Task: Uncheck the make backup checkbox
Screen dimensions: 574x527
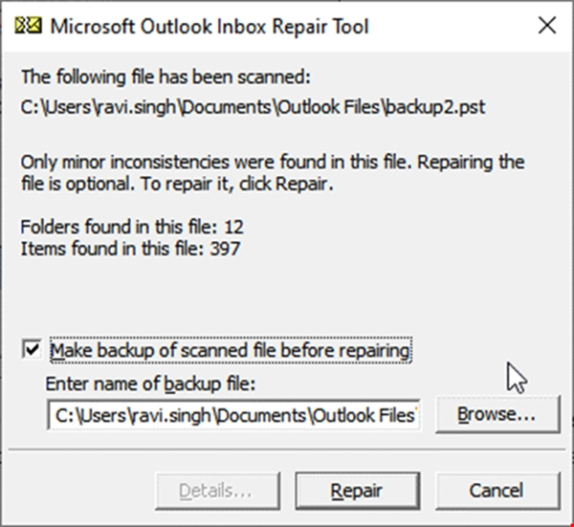Action: click(32, 351)
